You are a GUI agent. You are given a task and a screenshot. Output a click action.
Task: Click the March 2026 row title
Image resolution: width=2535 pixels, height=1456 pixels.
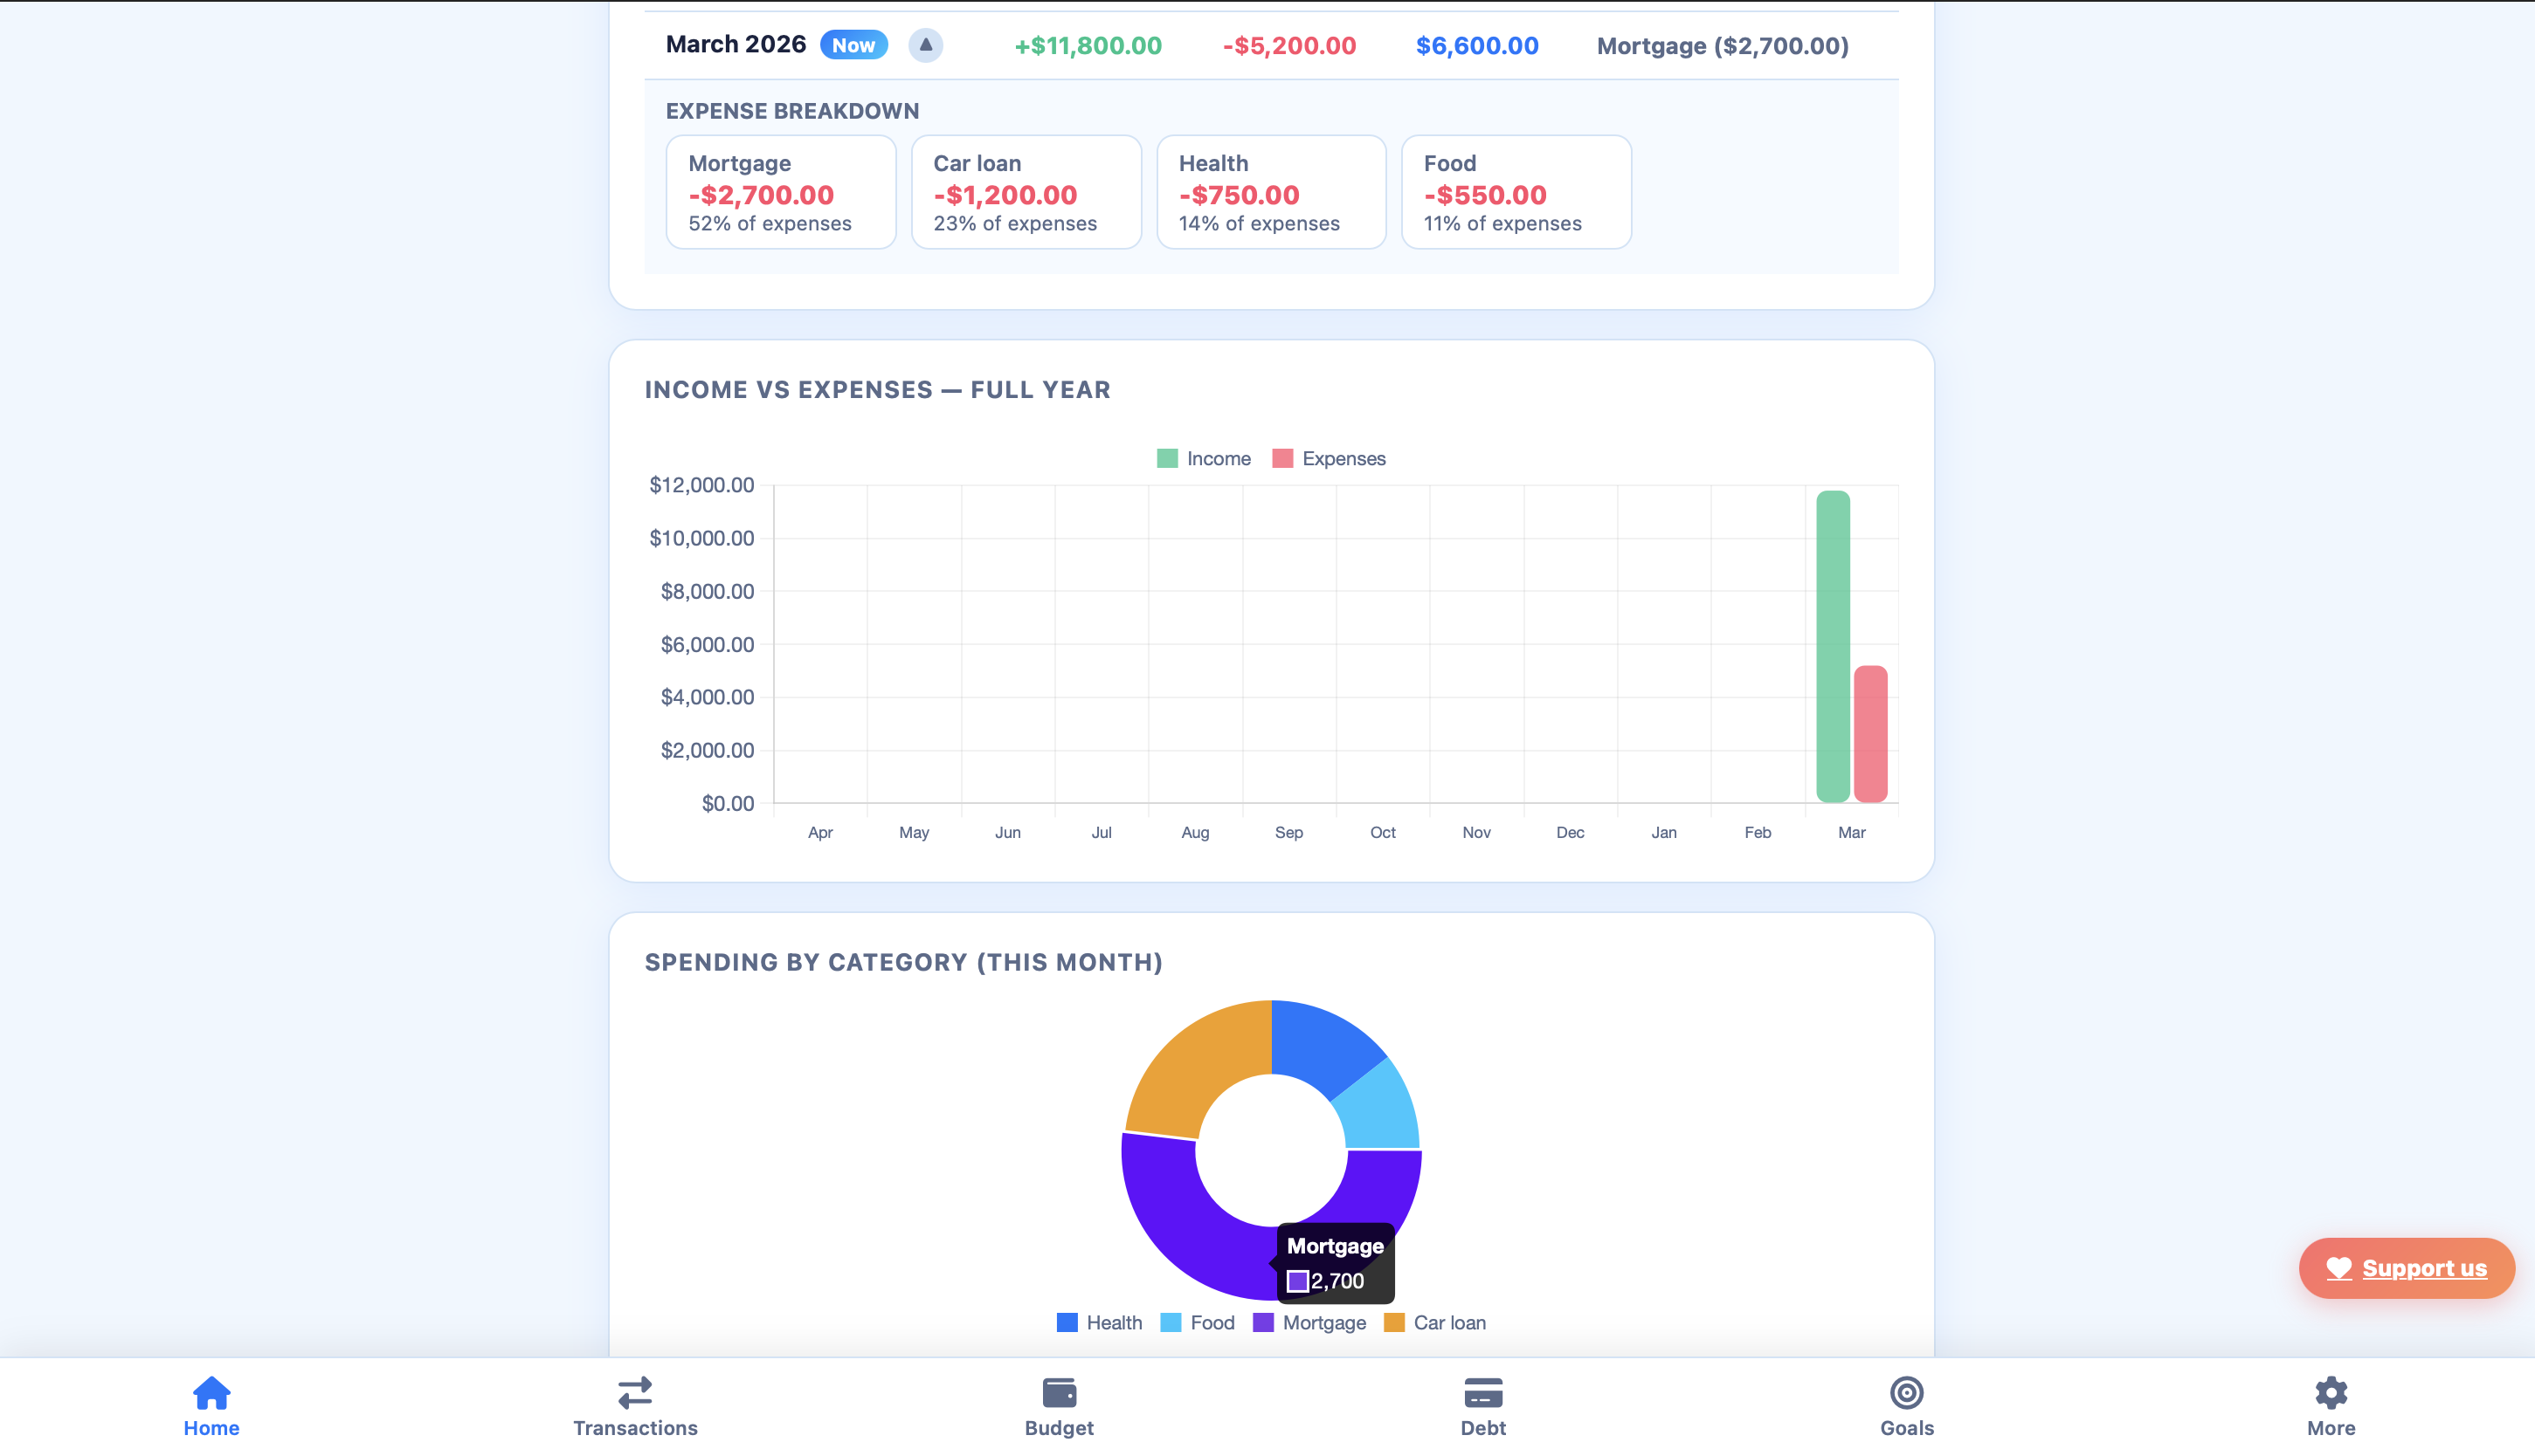coord(736,45)
